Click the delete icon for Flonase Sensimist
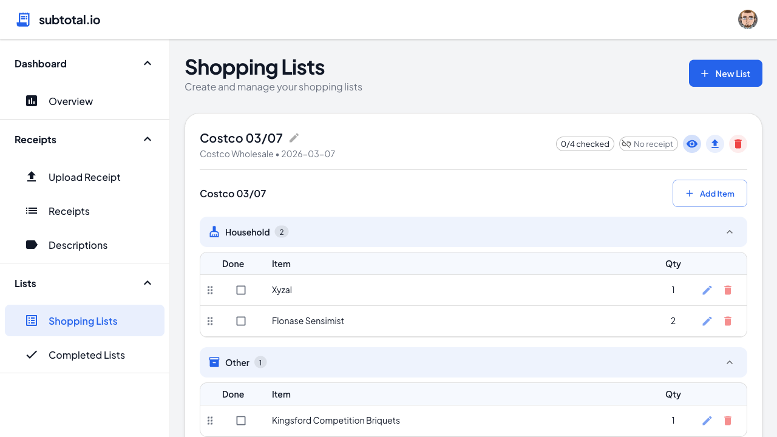 [728, 321]
